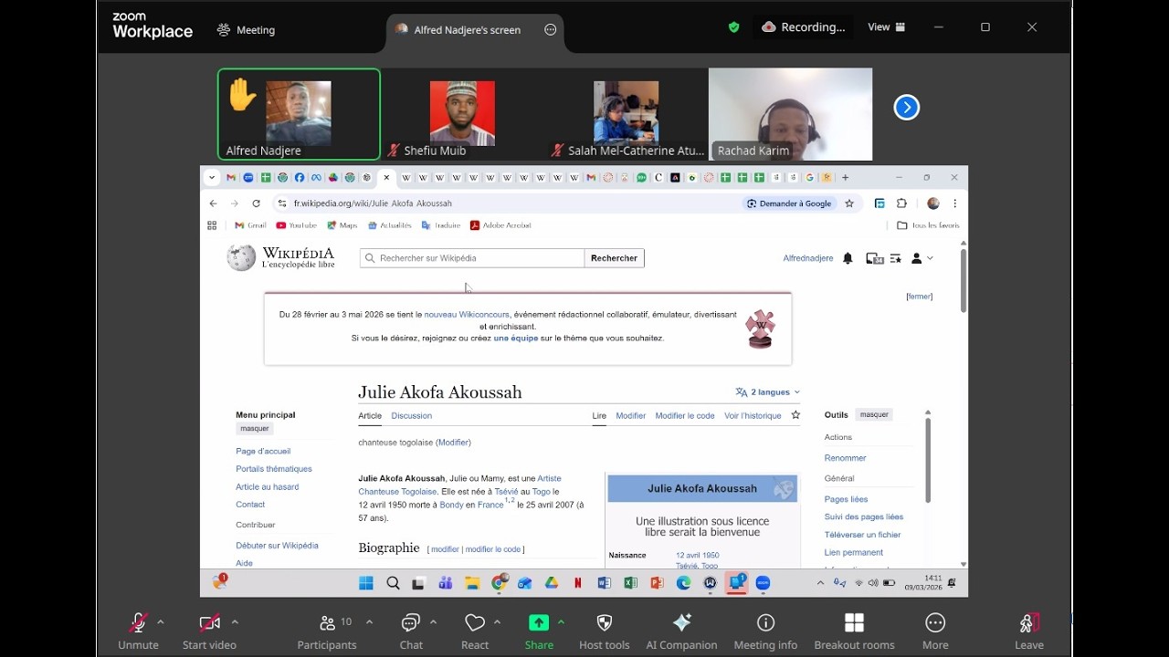Screen dimensions: 1169x657
Task: Open the Windows Start menu
Action: click(x=366, y=583)
